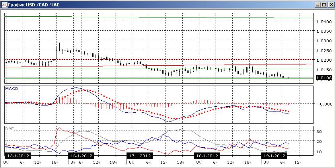
Task: Click the title 'График USD /CAD ЧАС'
Action: [x=33, y=5]
